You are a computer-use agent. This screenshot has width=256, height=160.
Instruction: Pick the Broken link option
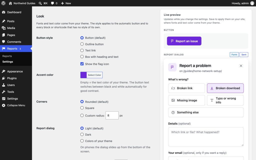coord(186,88)
